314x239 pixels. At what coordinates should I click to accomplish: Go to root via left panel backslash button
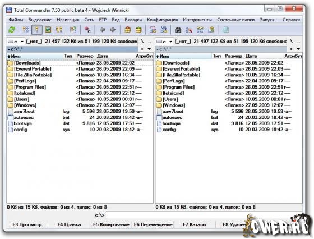click(142, 42)
